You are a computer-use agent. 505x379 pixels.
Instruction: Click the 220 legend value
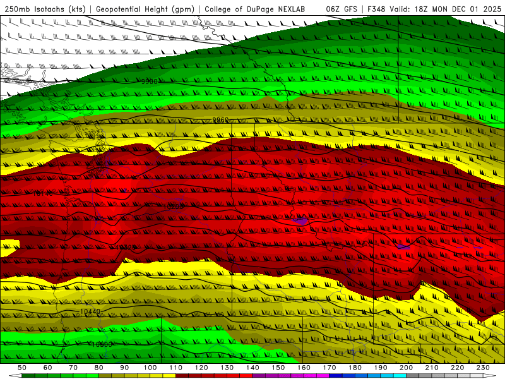tap(458, 368)
